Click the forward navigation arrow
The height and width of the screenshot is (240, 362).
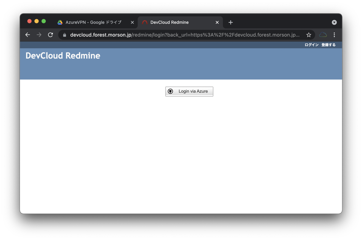[39, 35]
